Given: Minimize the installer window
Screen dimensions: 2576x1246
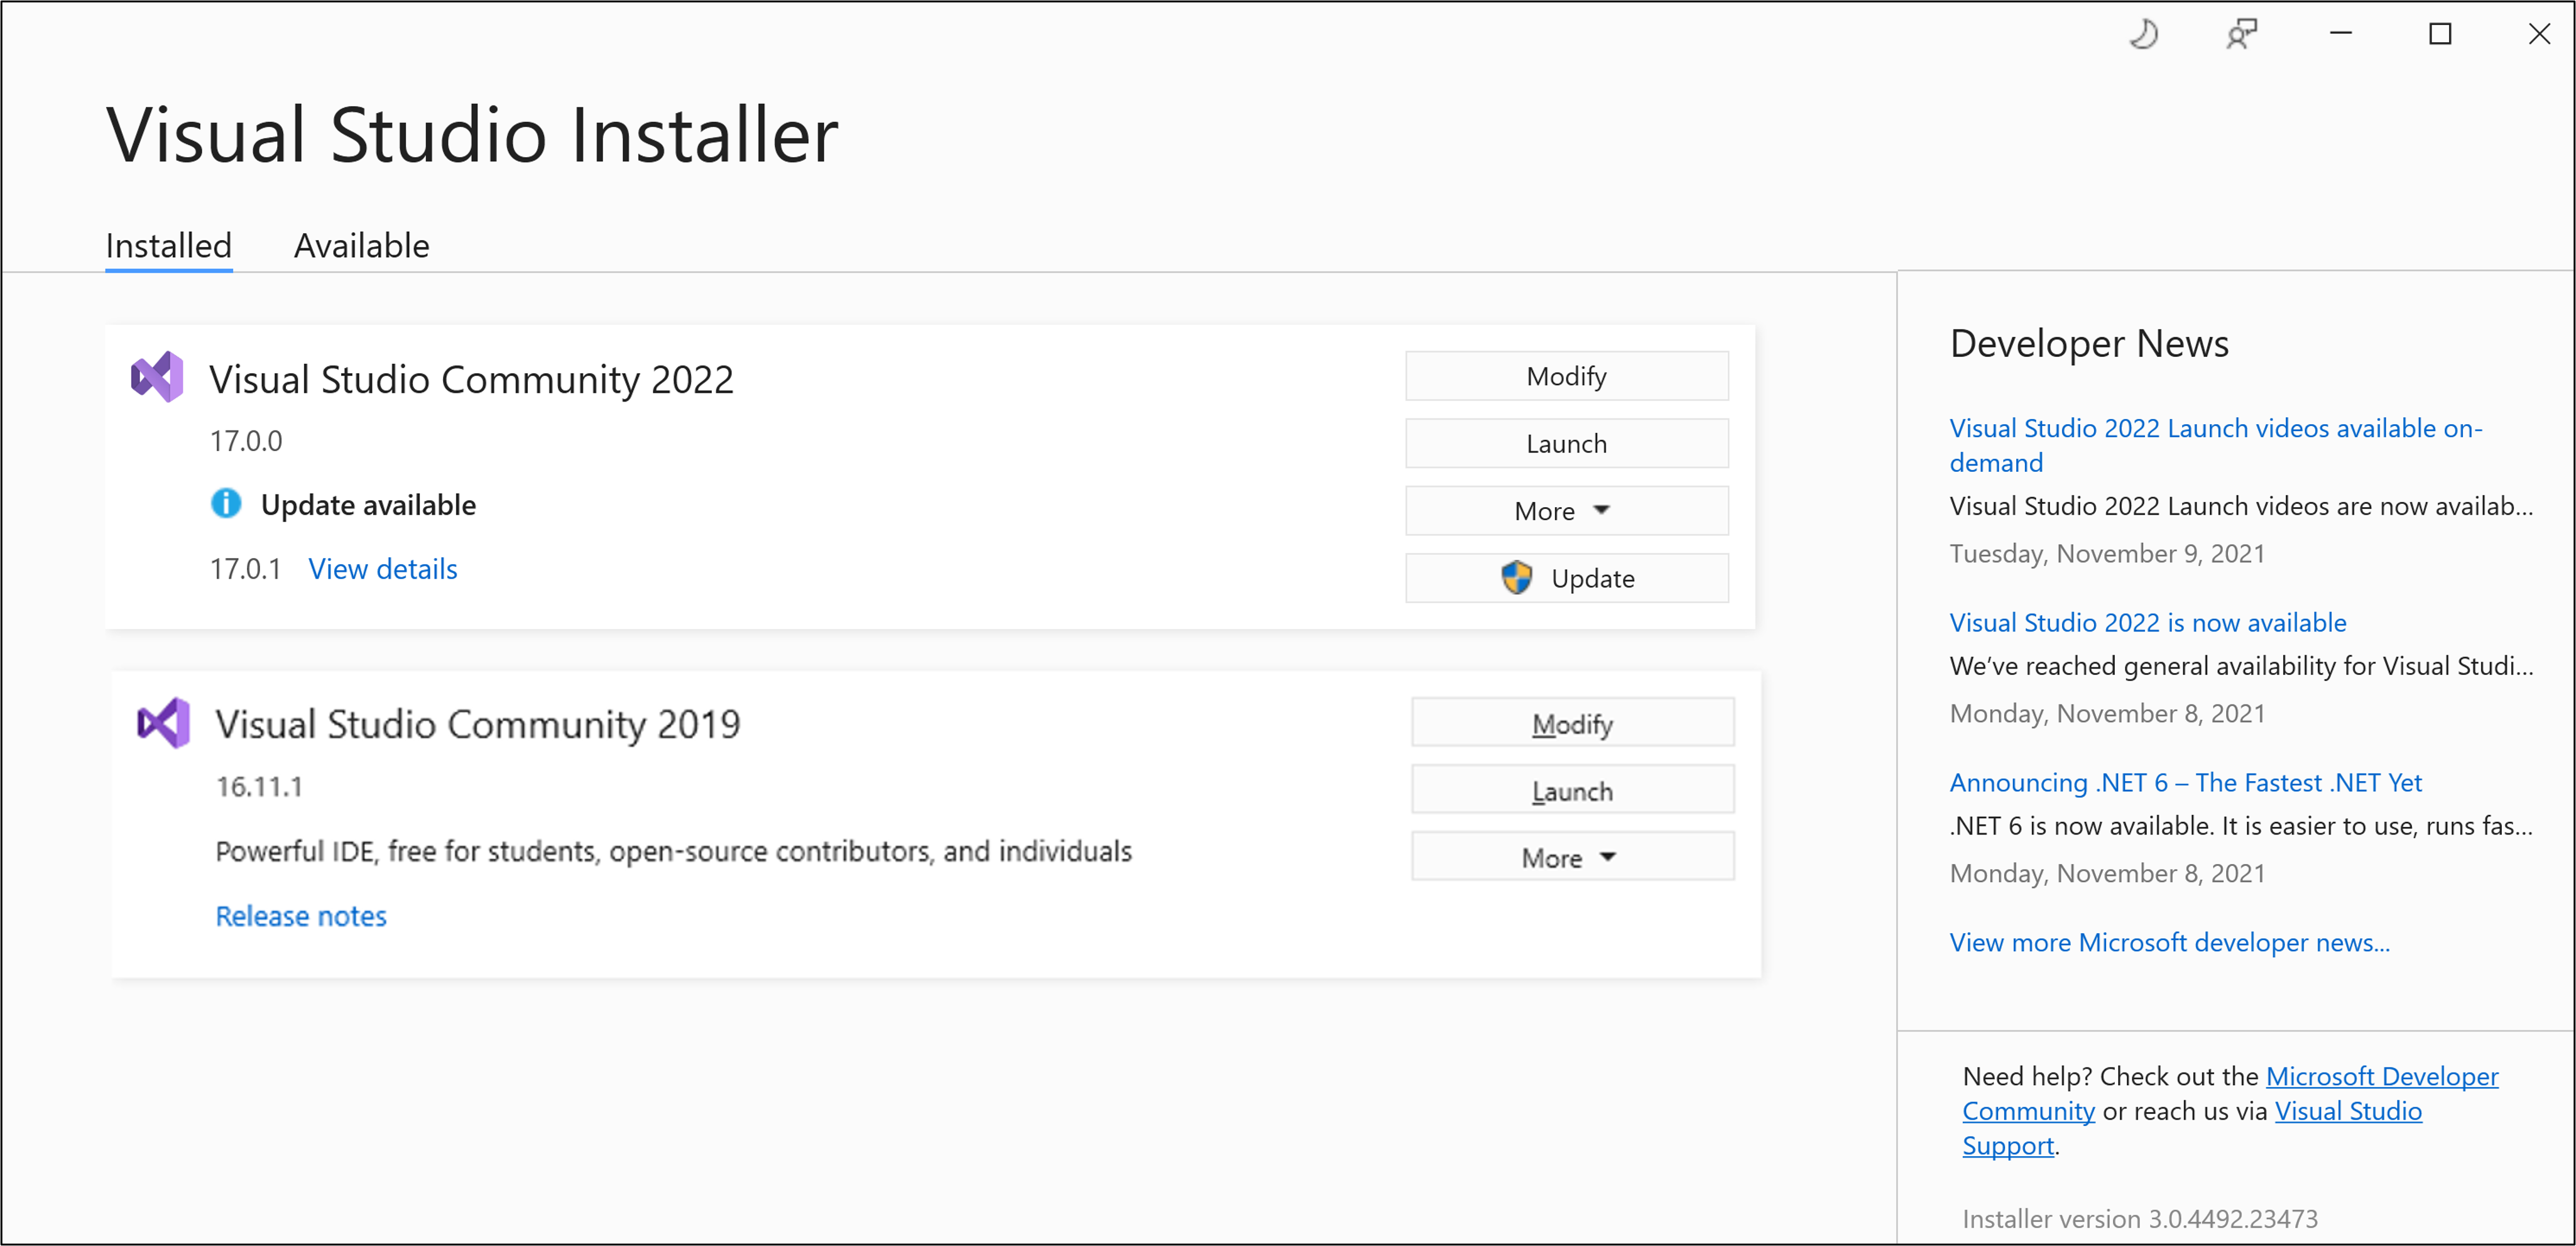Looking at the screenshot, I should (x=2340, y=35).
